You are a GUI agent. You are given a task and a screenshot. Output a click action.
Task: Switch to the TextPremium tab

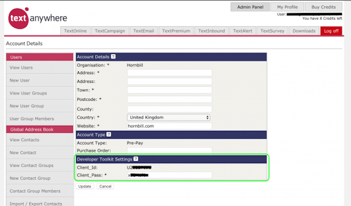point(176,31)
